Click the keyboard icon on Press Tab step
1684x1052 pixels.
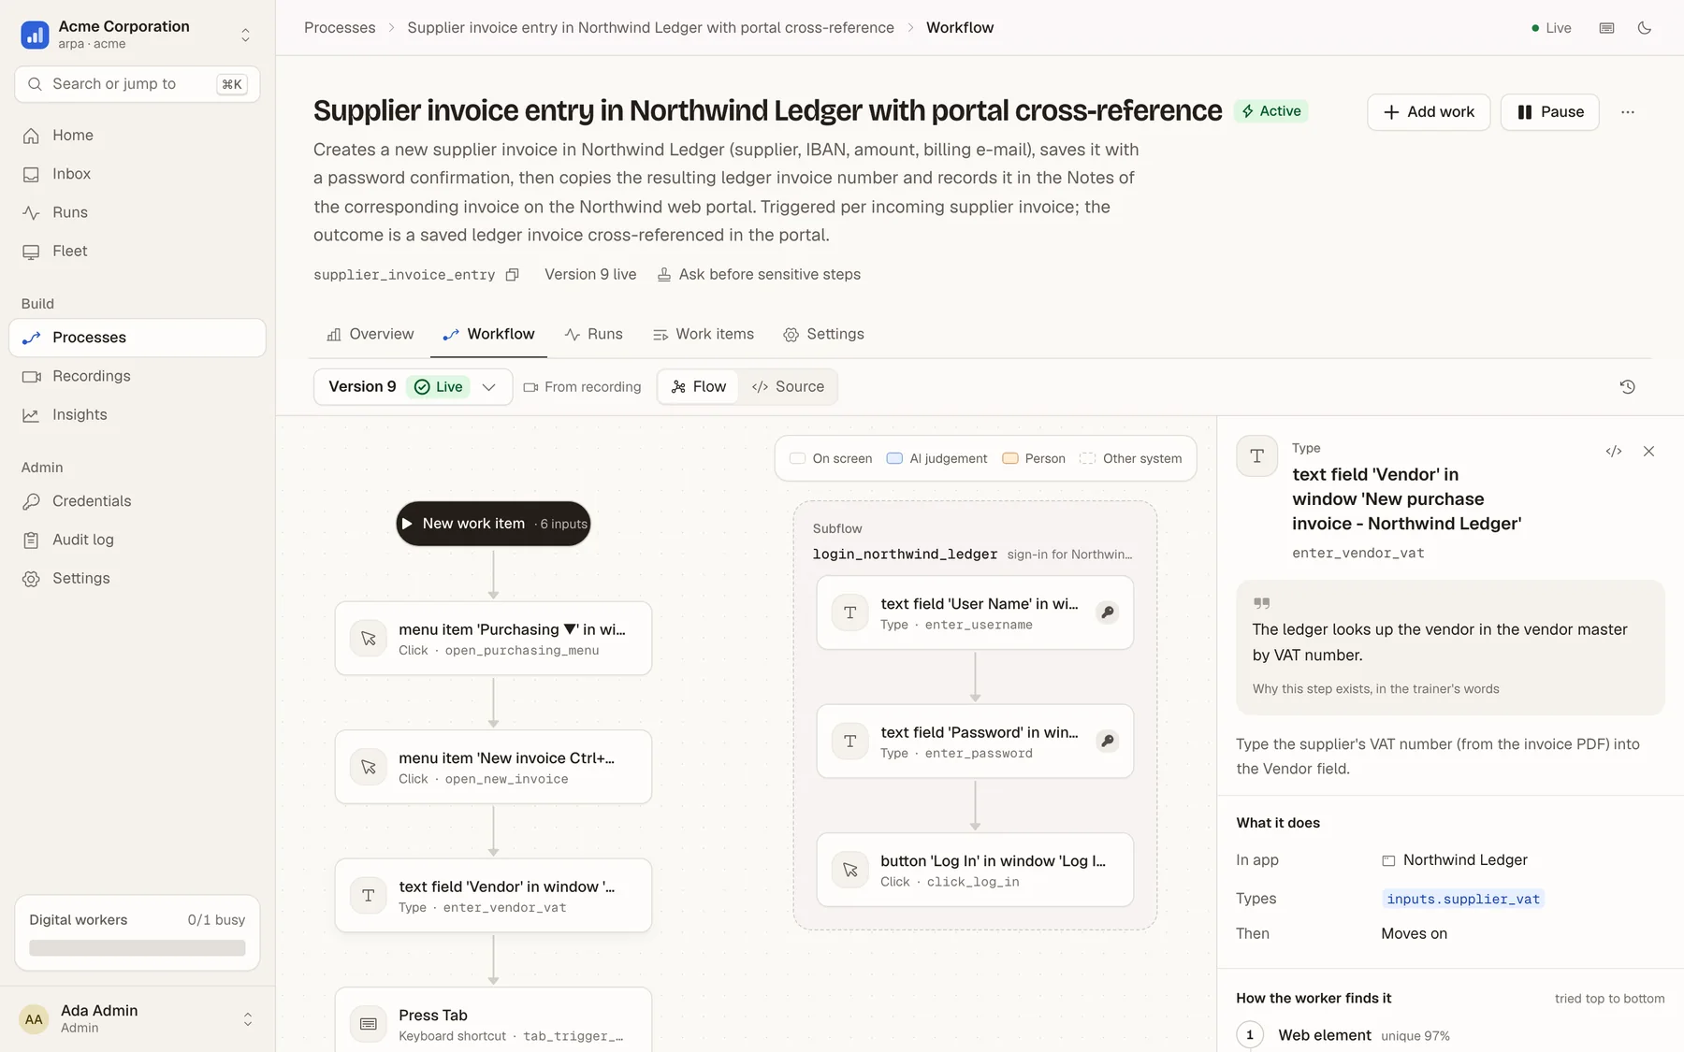click(x=369, y=1024)
